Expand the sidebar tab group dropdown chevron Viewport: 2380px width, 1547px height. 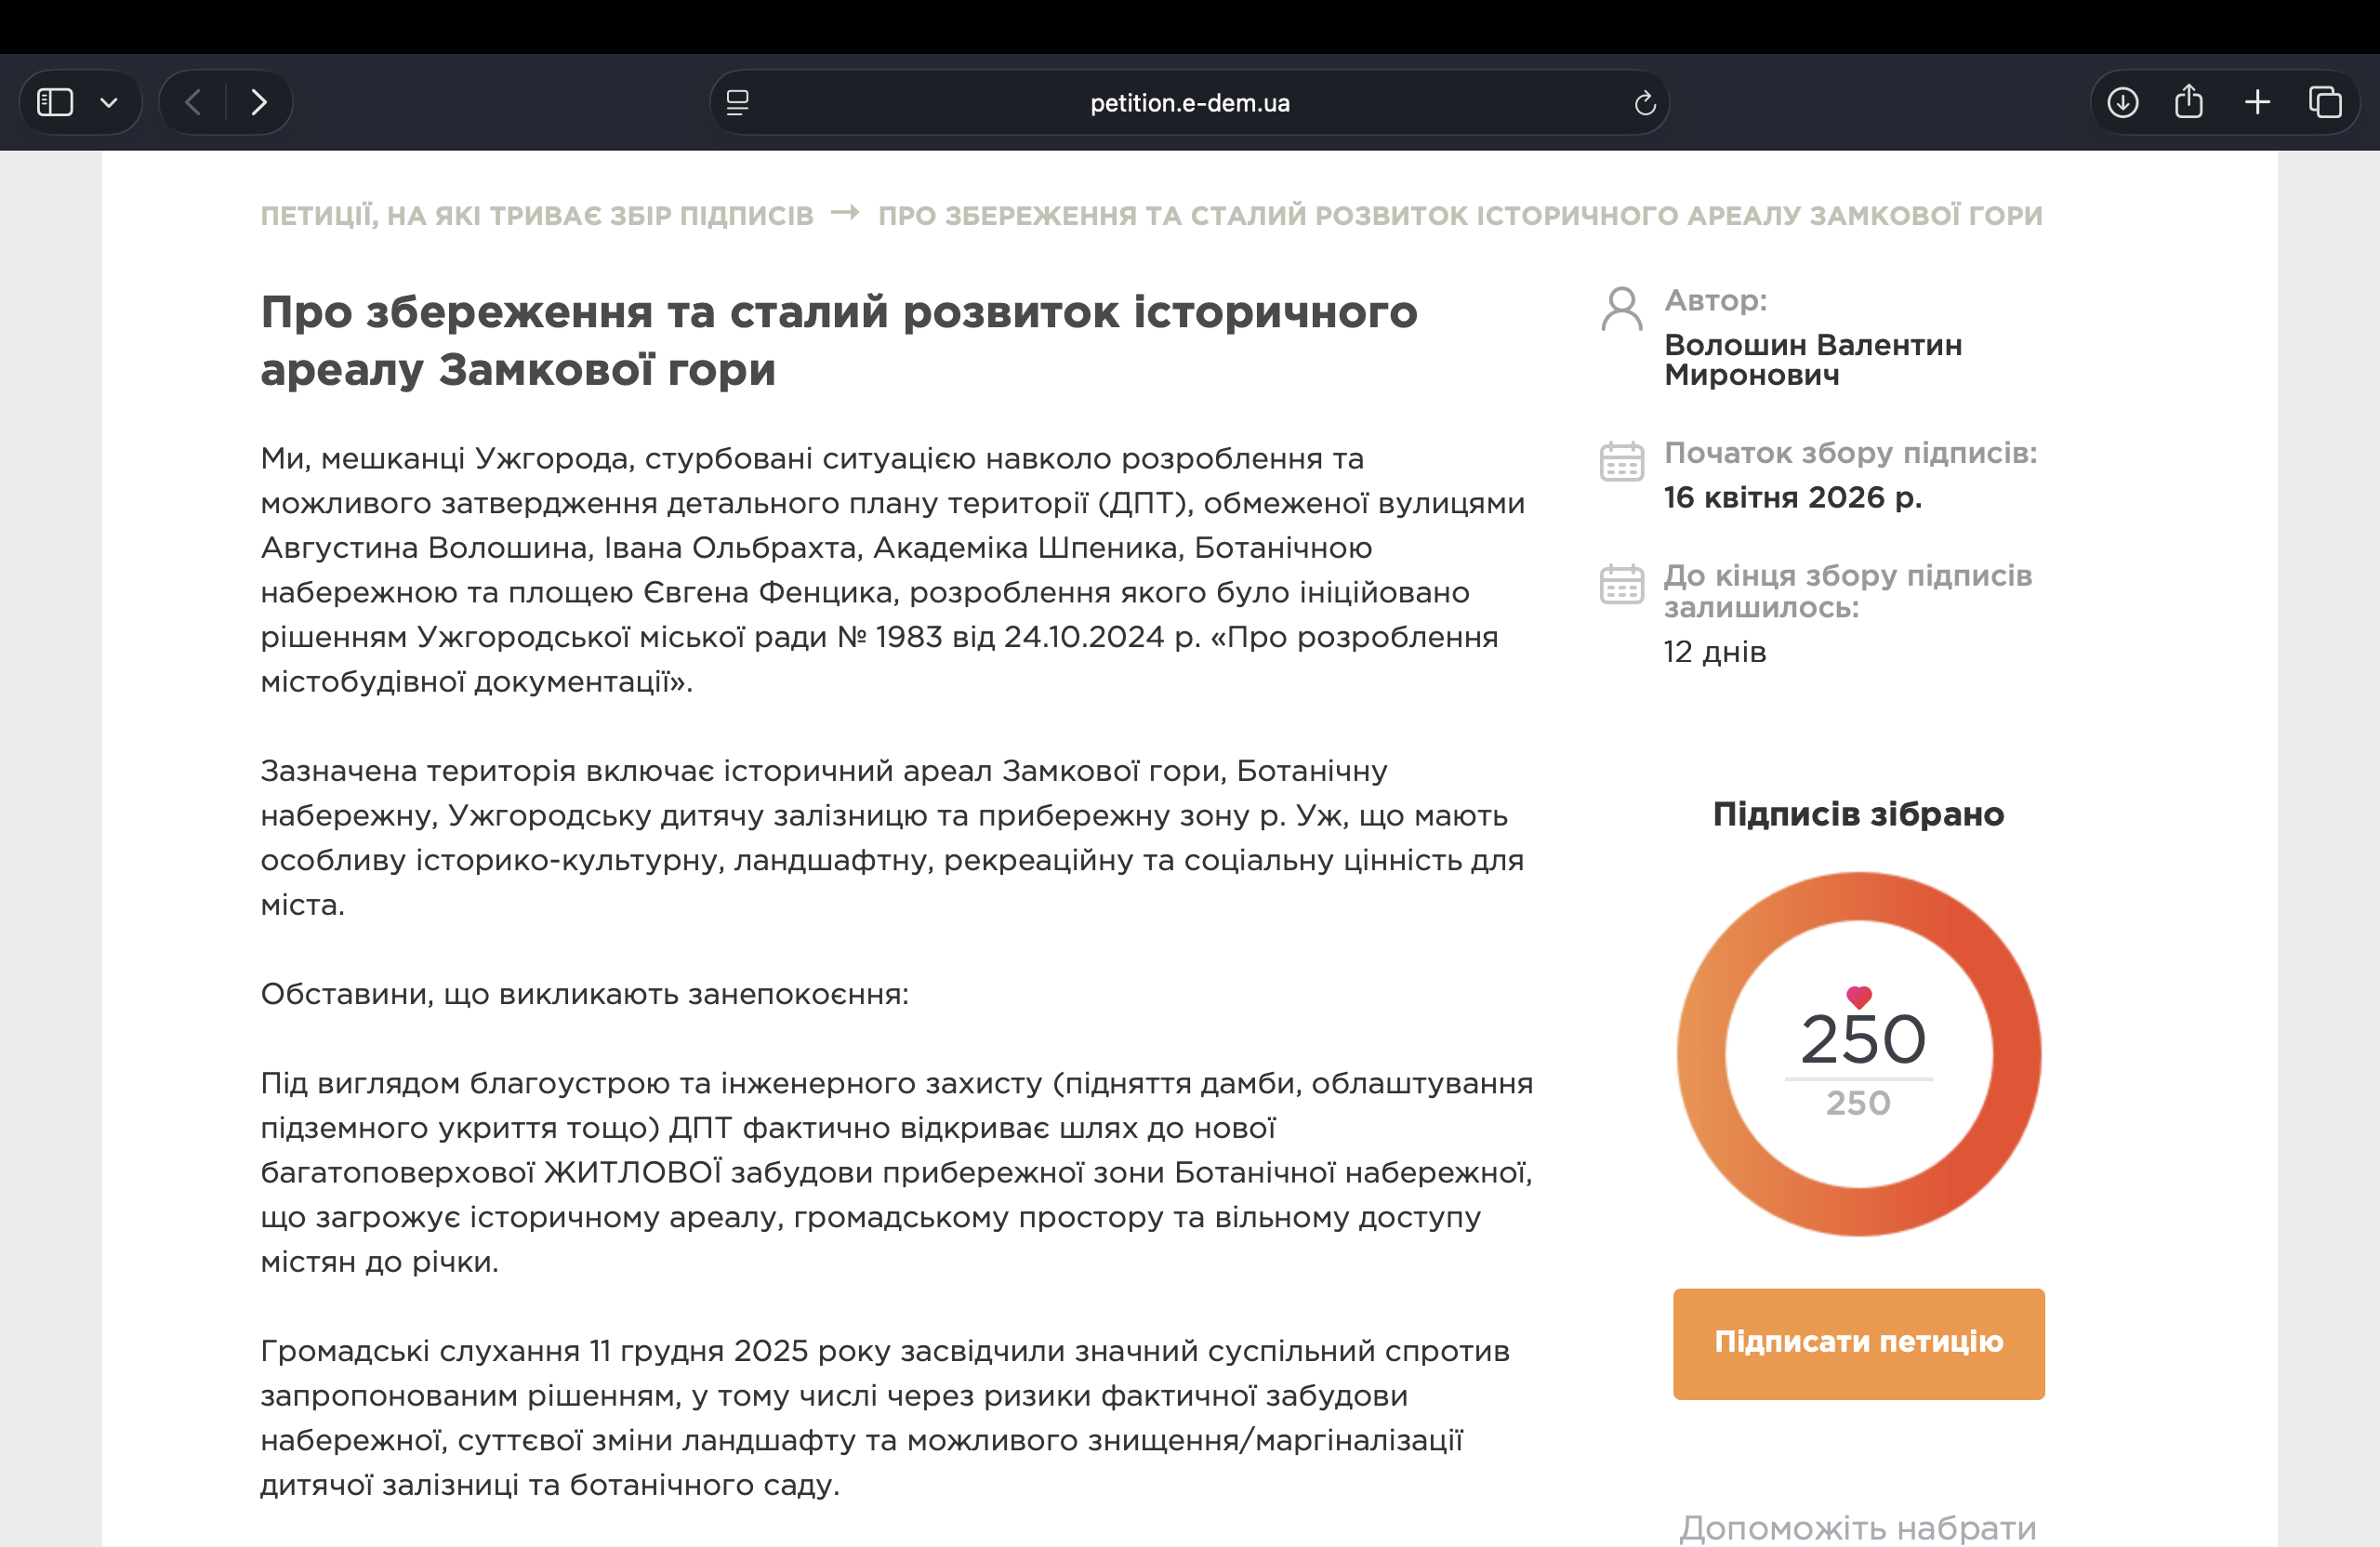click(109, 102)
